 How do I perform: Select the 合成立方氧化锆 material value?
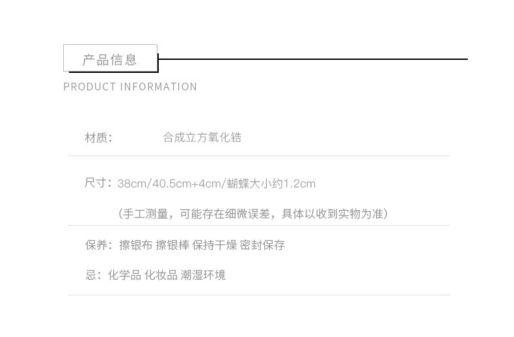pos(202,137)
